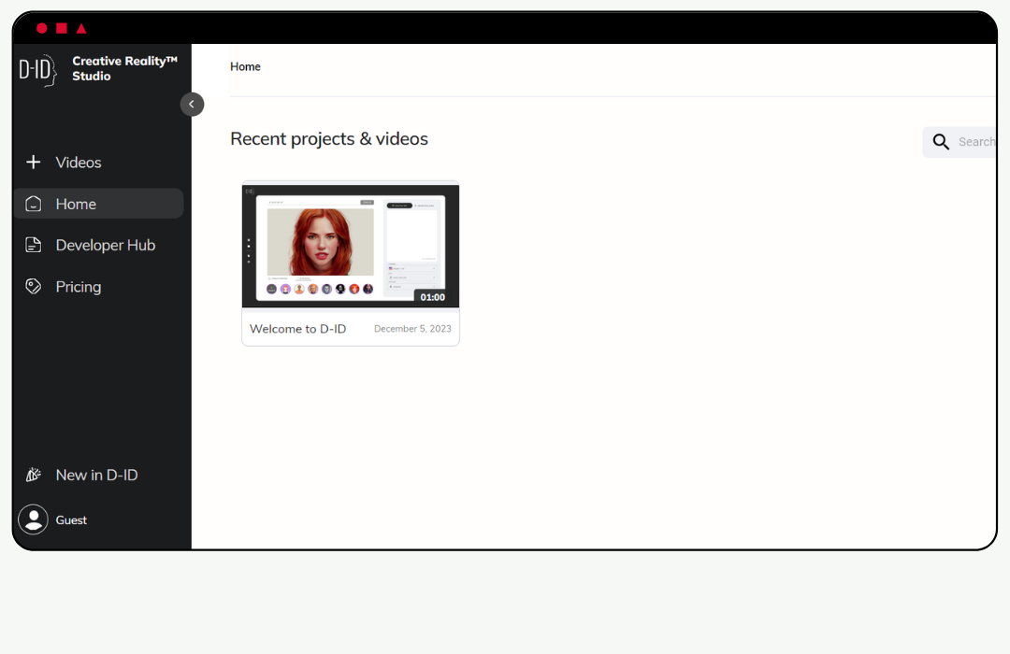Click the D-ID logo in sidebar
The height and width of the screenshot is (654, 1010).
[37, 70]
